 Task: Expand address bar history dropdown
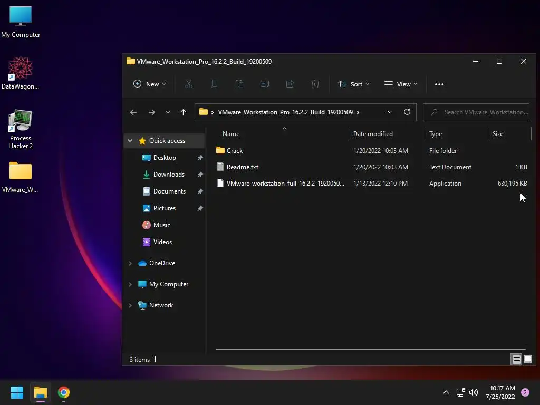(390, 112)
